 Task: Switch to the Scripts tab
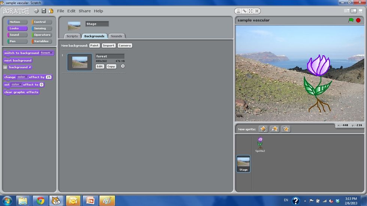(x=72, y=36)
